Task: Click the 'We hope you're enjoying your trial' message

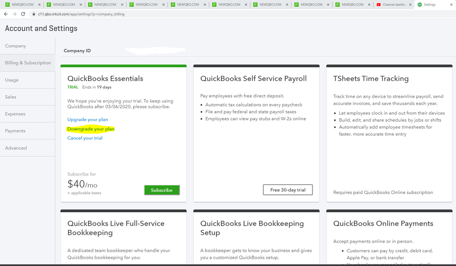Action: 120,104
